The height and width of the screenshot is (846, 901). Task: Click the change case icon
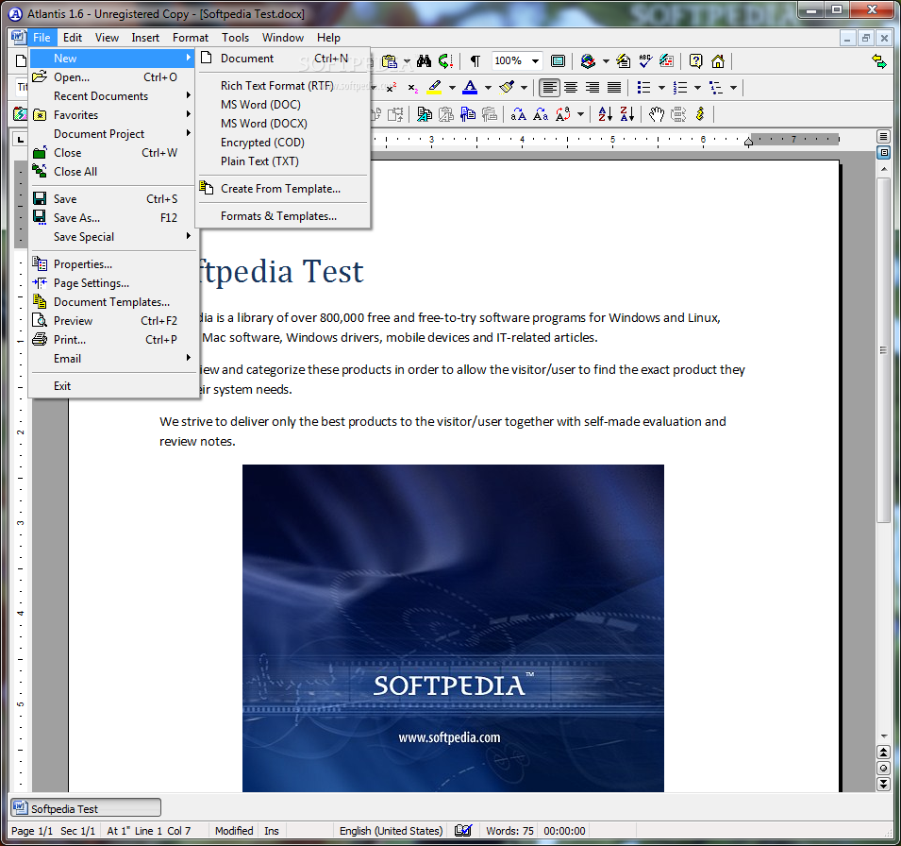pos(563,114)
